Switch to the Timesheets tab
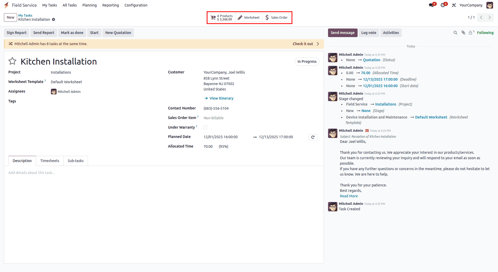498x272 pixels. [x=50, y=161]
